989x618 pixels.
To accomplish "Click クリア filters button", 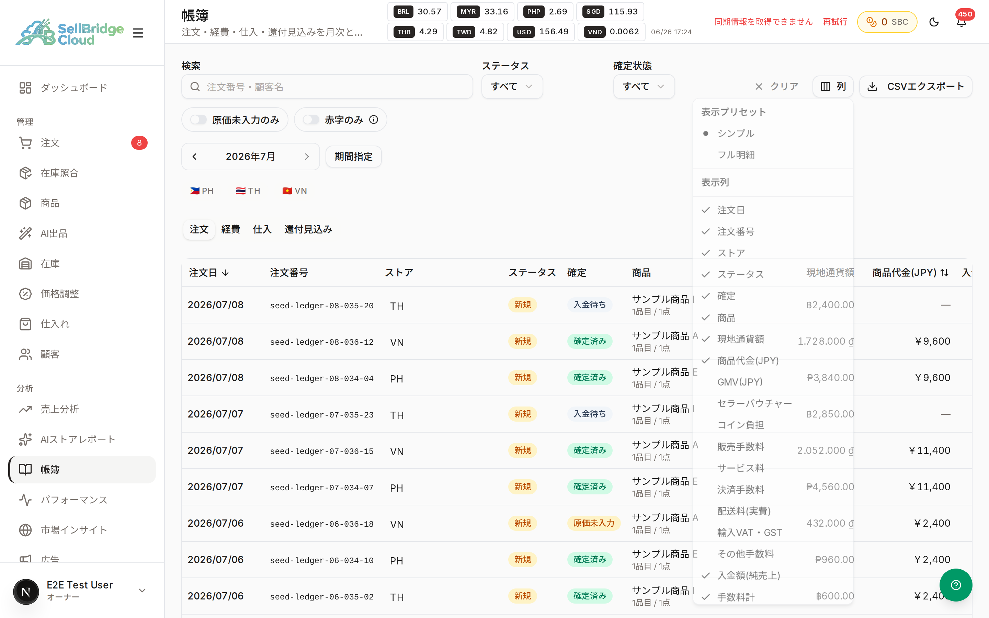I will 776,86.
